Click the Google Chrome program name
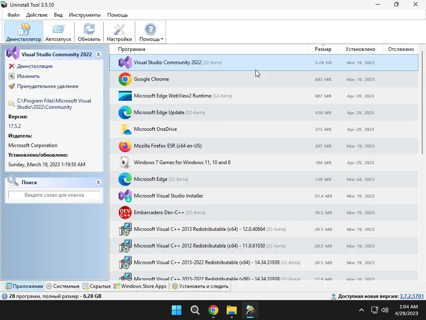Image resolution: width=426 pixels, height=320 pixels. [151, 79]
